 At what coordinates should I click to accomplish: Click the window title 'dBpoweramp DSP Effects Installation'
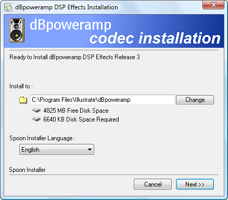tap(67, 7)
